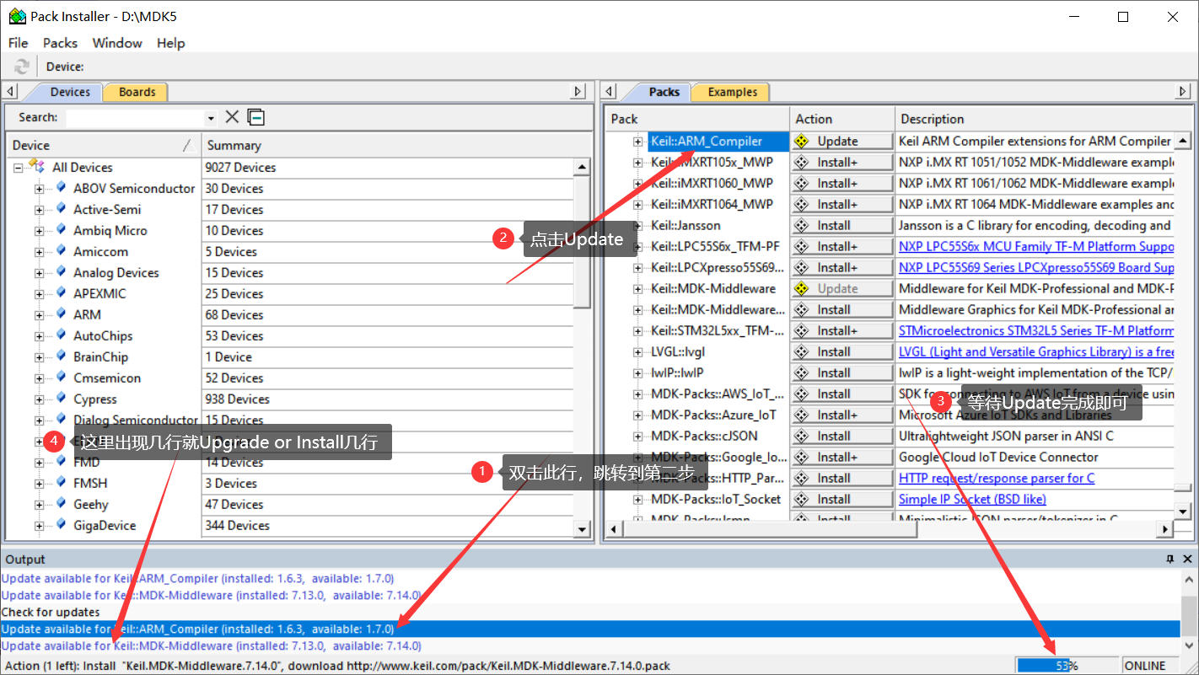Click Install for lwIP::lwIP
The height and width of the screenshot is (675, 1199).
pyautogui.click(x=842, y=372)
